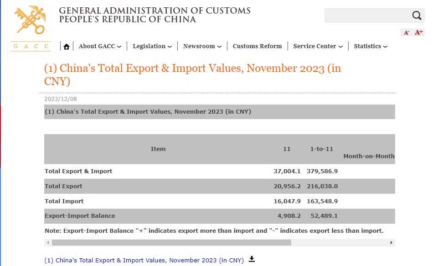The width and height of the screenshot is (432, 266).
Task: Go to home via house icon
Action: click(x=67, y=46)
